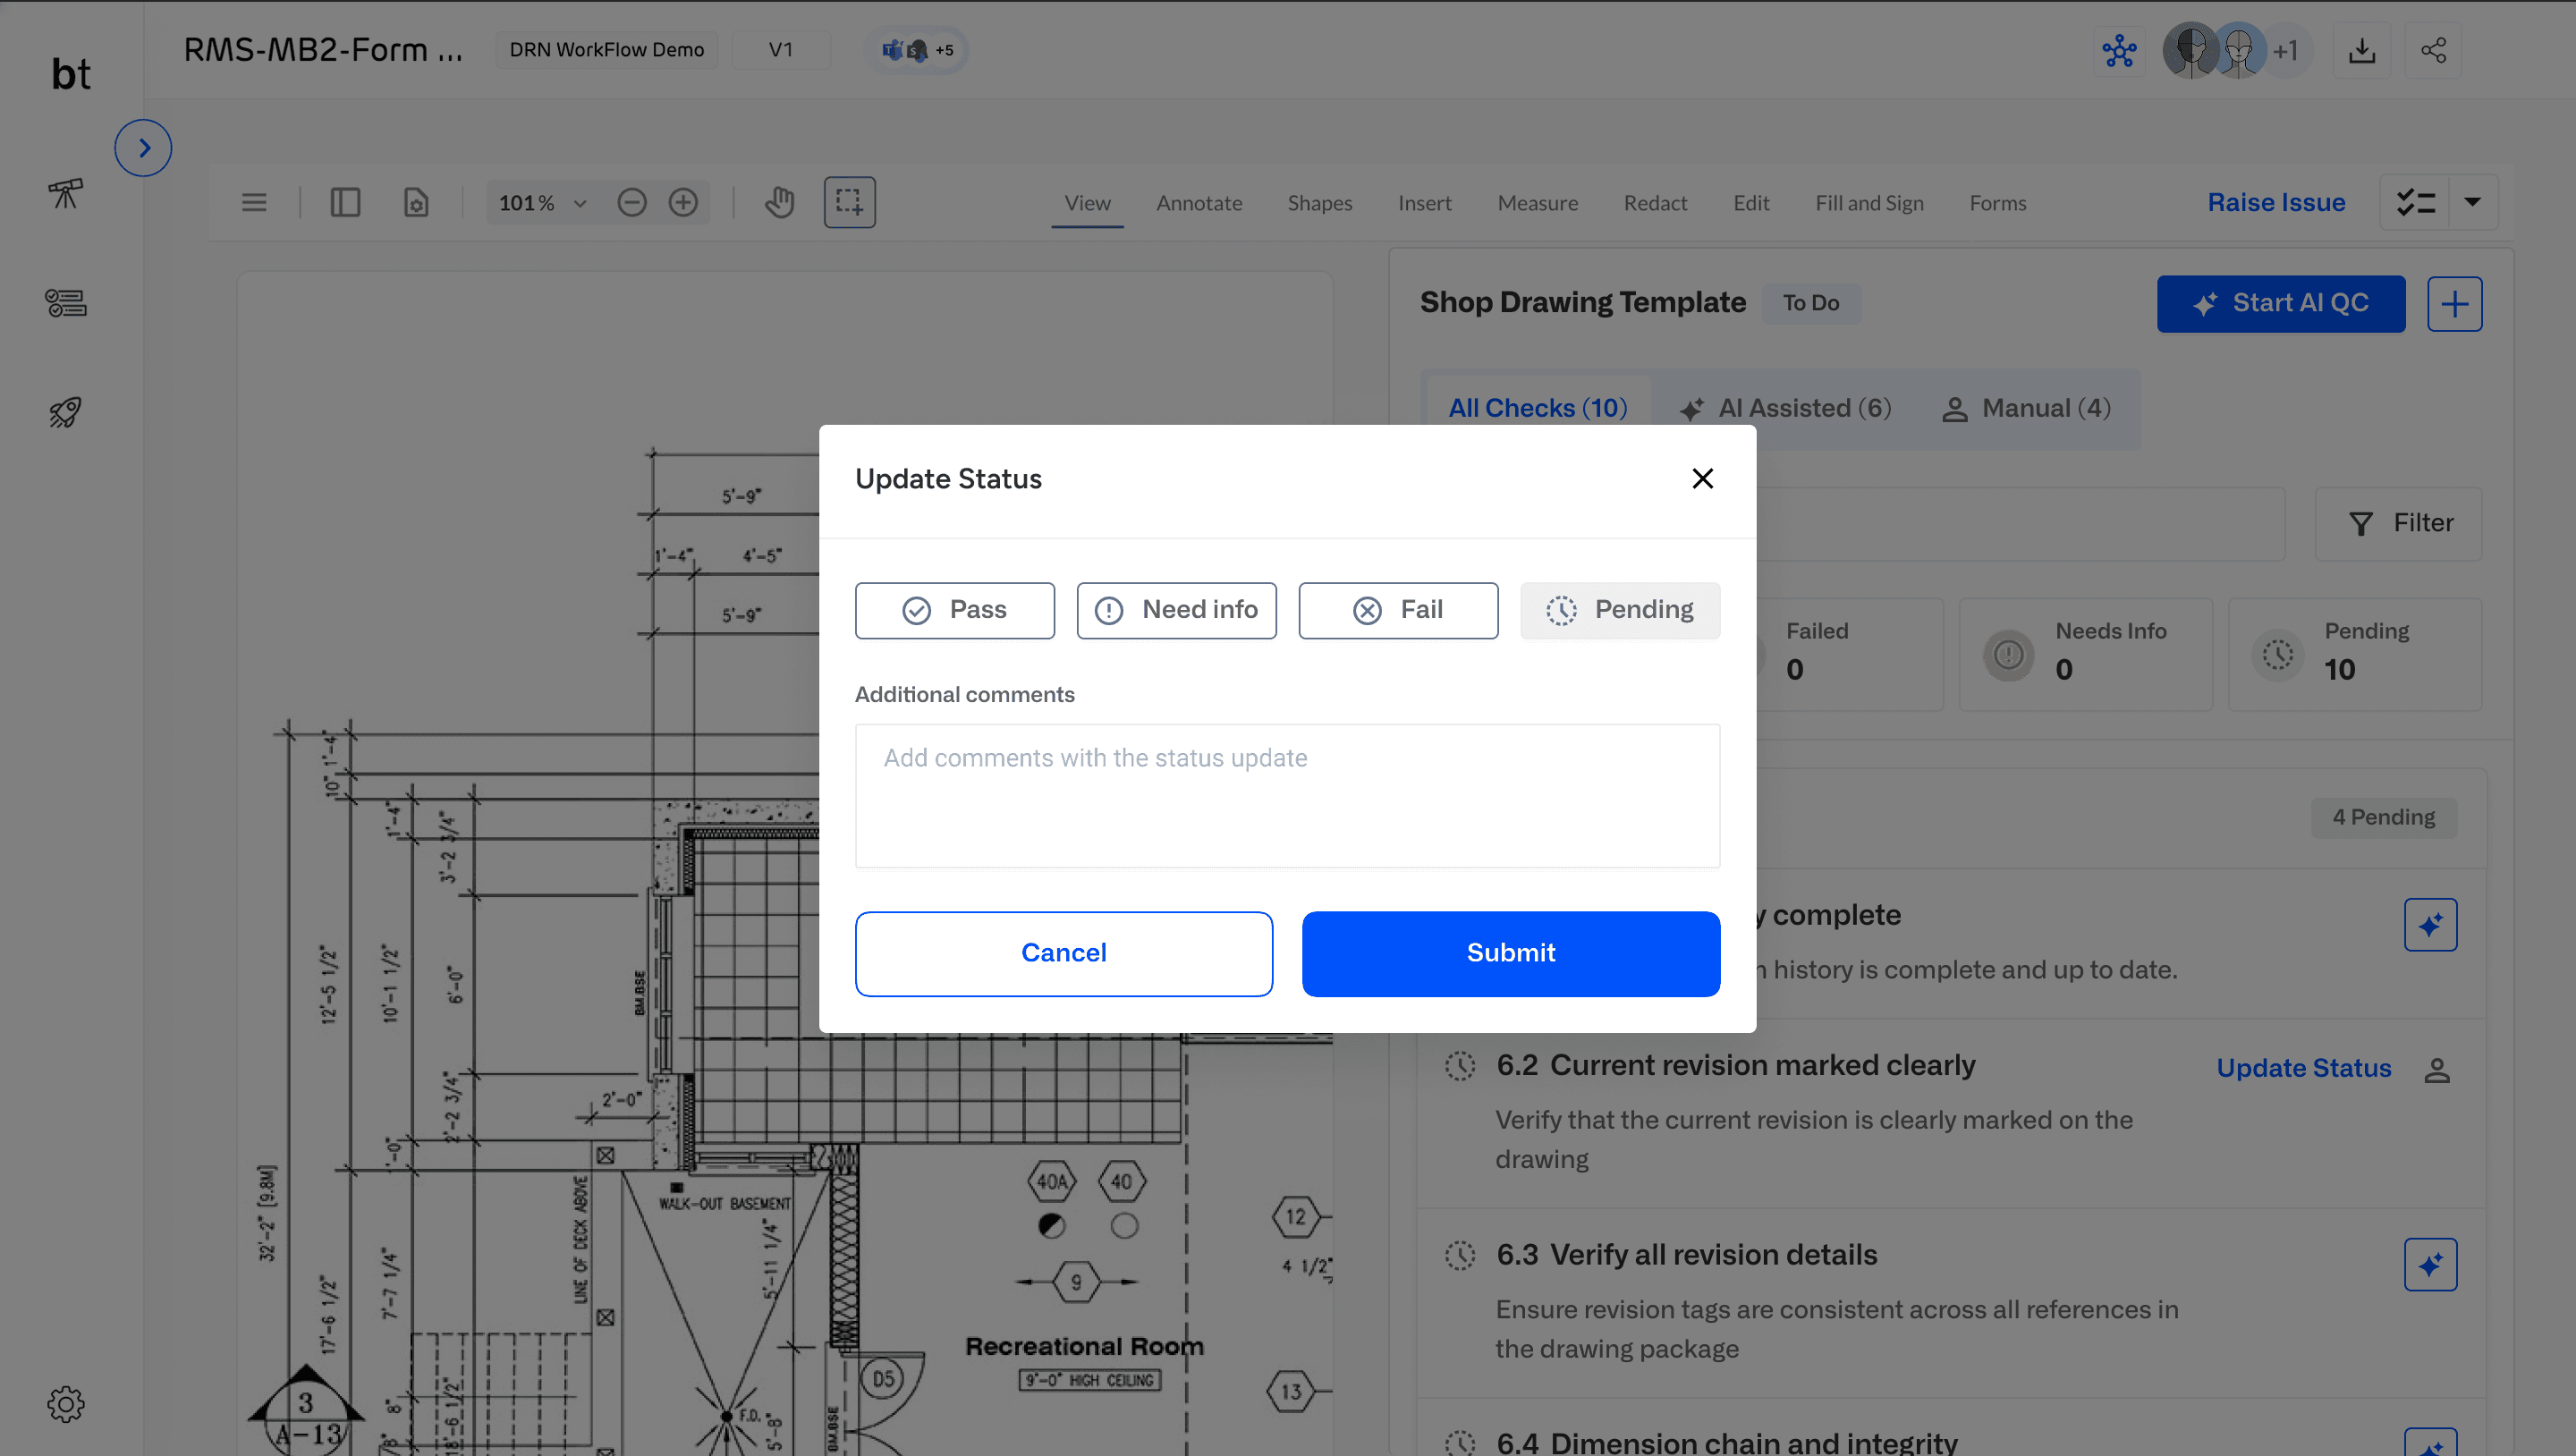Download the document with download icon
The image size is (2576, 1456).
(x=2362, y=50)
